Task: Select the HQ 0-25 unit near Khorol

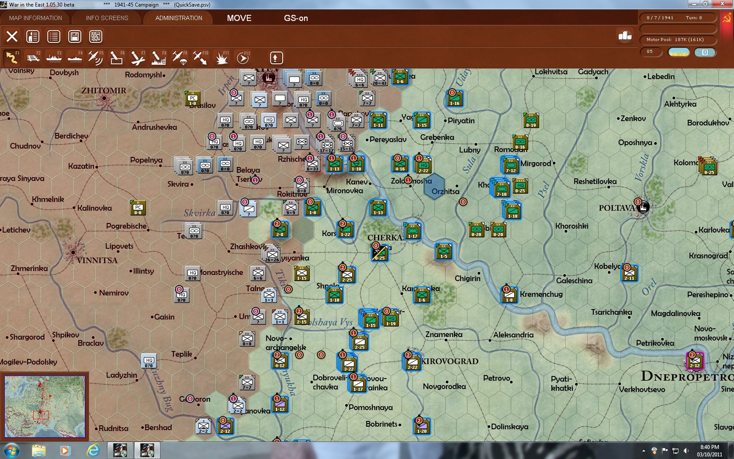Action: pyautogui.click(x=520, y=186)
